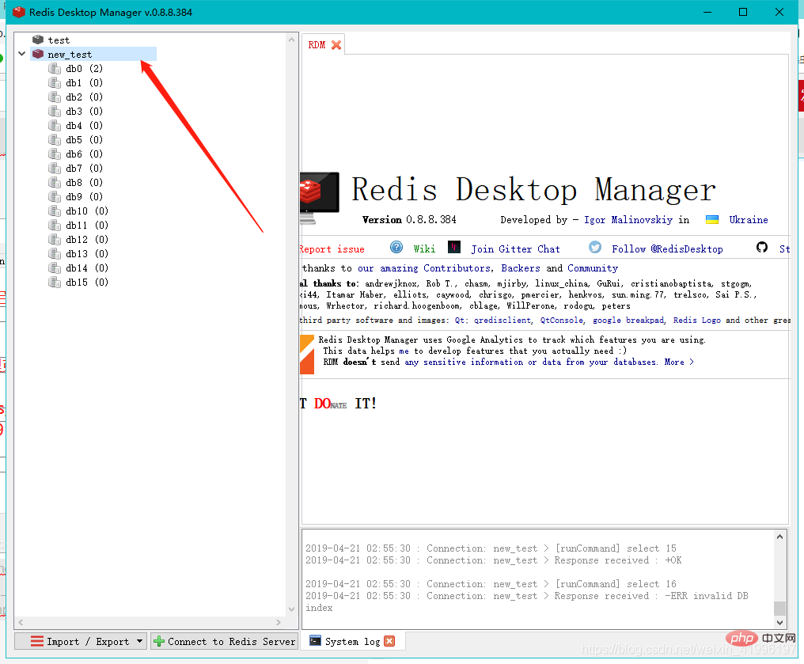This screenshot has width=804, height=664.
Task: Click the db10 database icon
Action: (x=55, y=211)
